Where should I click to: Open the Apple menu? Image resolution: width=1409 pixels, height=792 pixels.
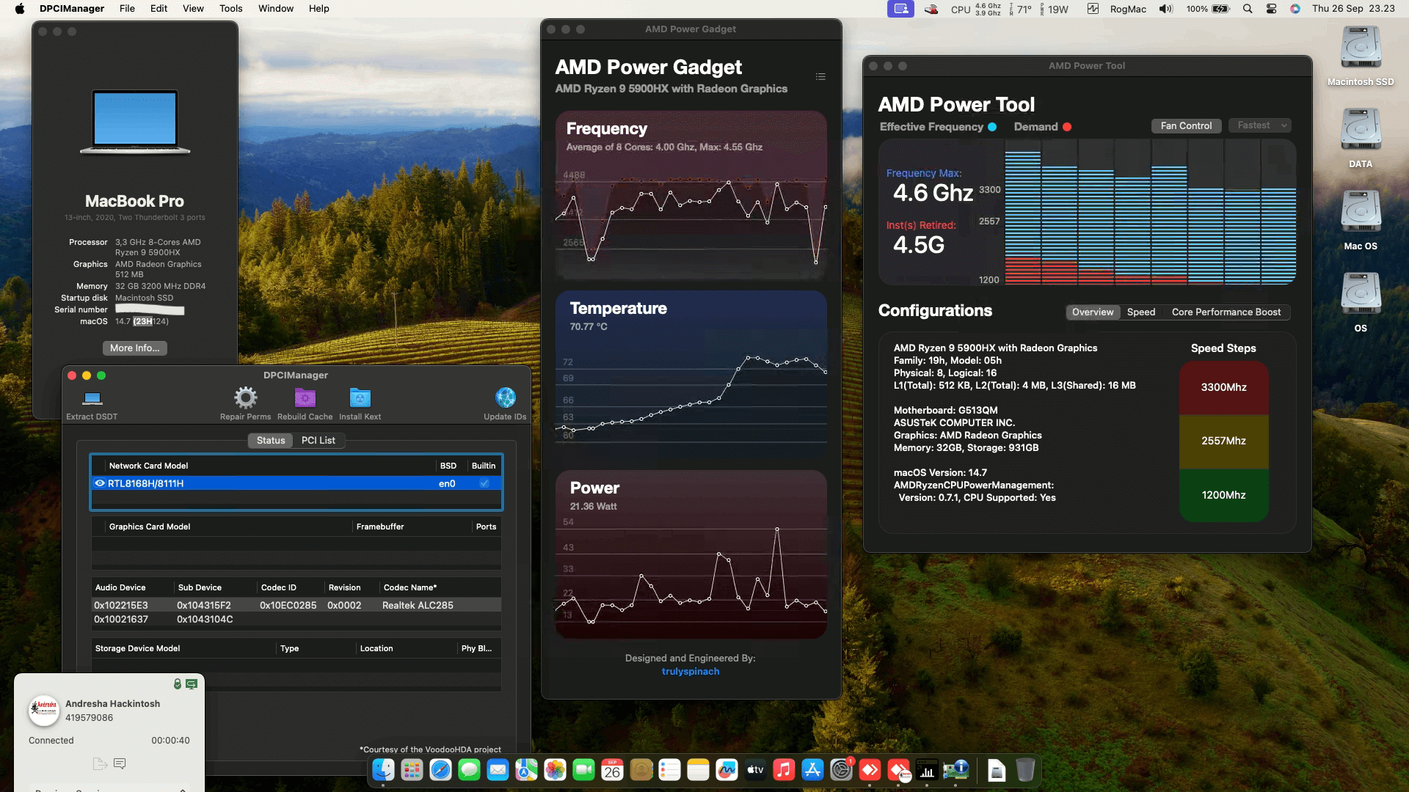point(20,9)
